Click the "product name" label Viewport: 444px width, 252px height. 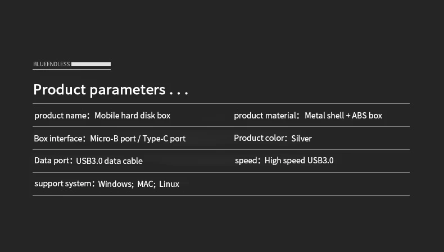[x=61, y=116]
